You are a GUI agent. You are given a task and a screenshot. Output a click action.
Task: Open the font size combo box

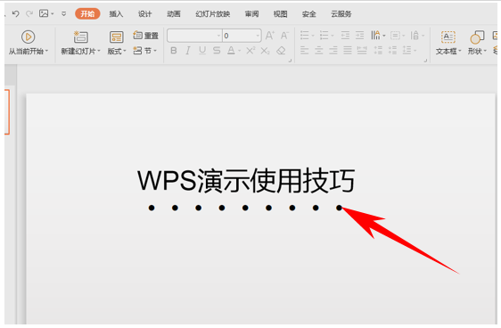242,36
